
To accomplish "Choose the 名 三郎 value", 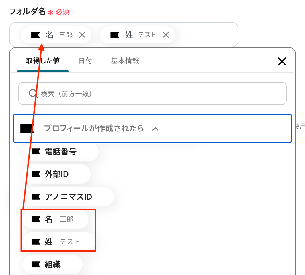I will (55, 219).
